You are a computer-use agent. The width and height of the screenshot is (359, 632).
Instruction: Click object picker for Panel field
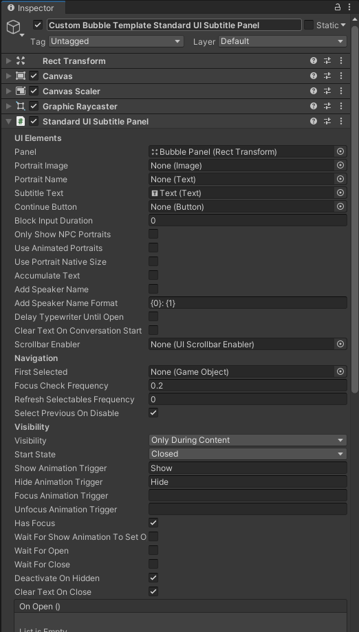coord(340,151)
